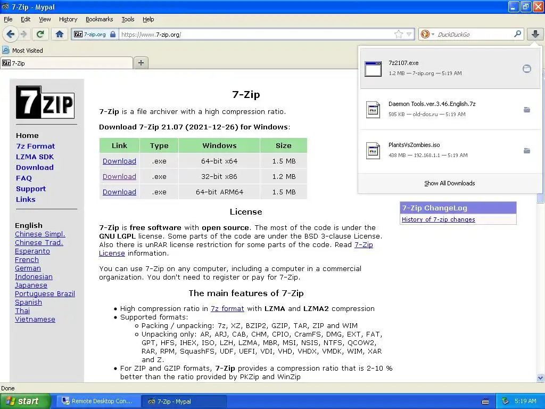Open the Help menu

click(148, 19)
